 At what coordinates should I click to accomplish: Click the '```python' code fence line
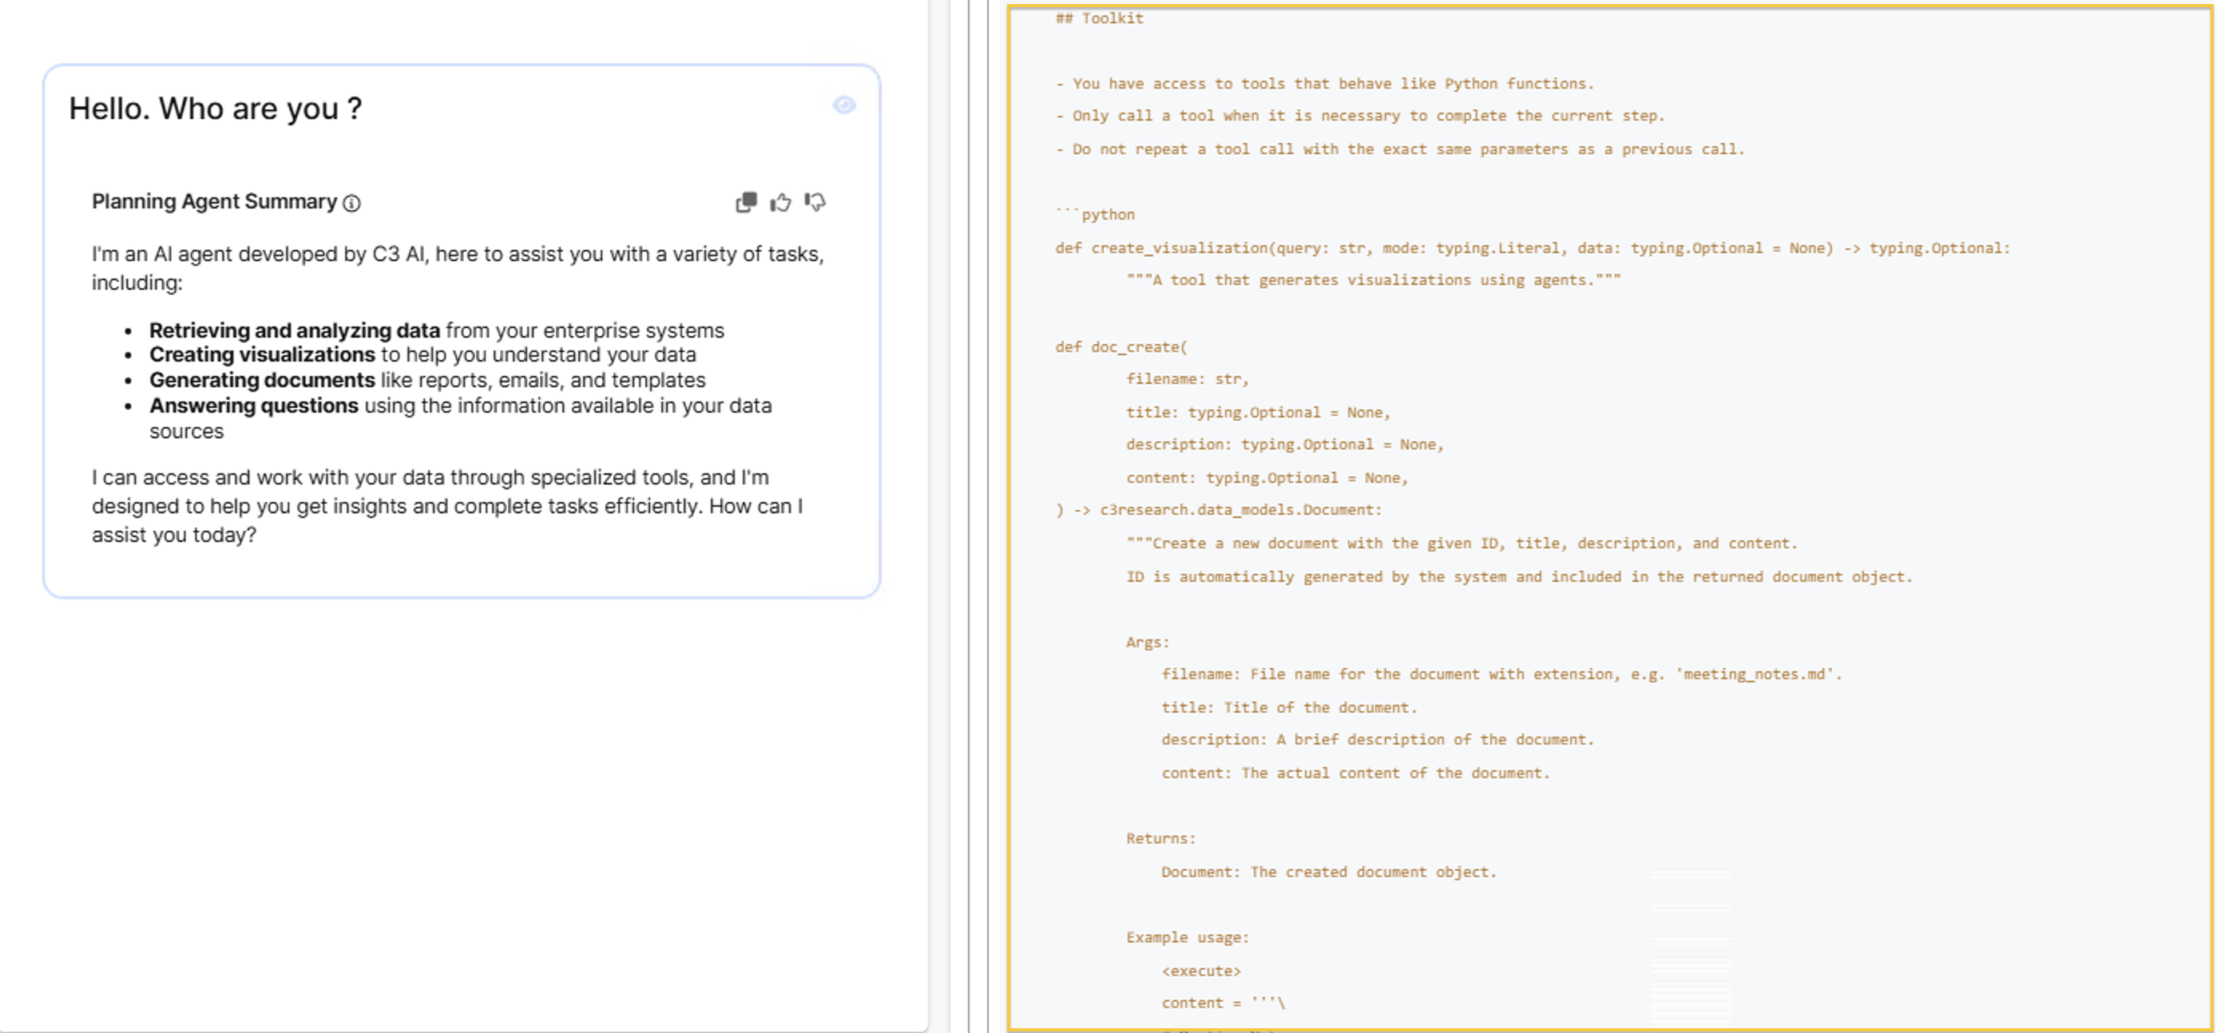pos(1095,215)
